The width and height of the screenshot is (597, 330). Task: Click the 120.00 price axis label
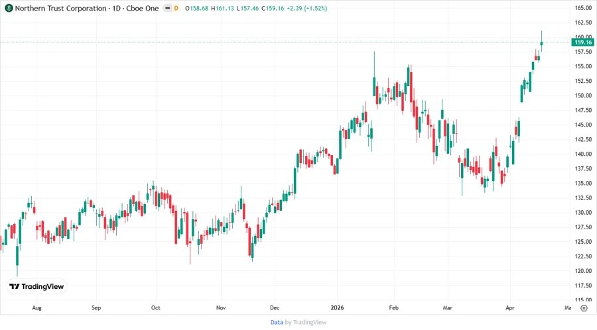pos(583,270)
